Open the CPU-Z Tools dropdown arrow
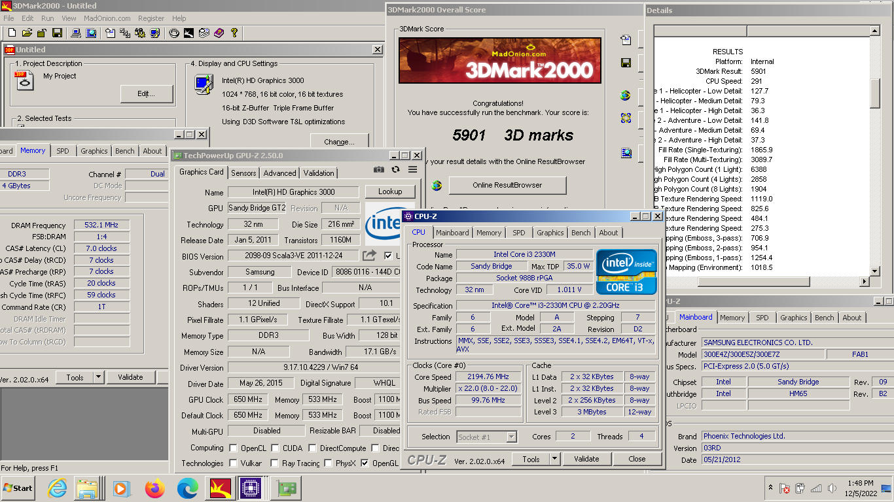The width and height of the screenshot is (894, 502). tap(555, 459)
